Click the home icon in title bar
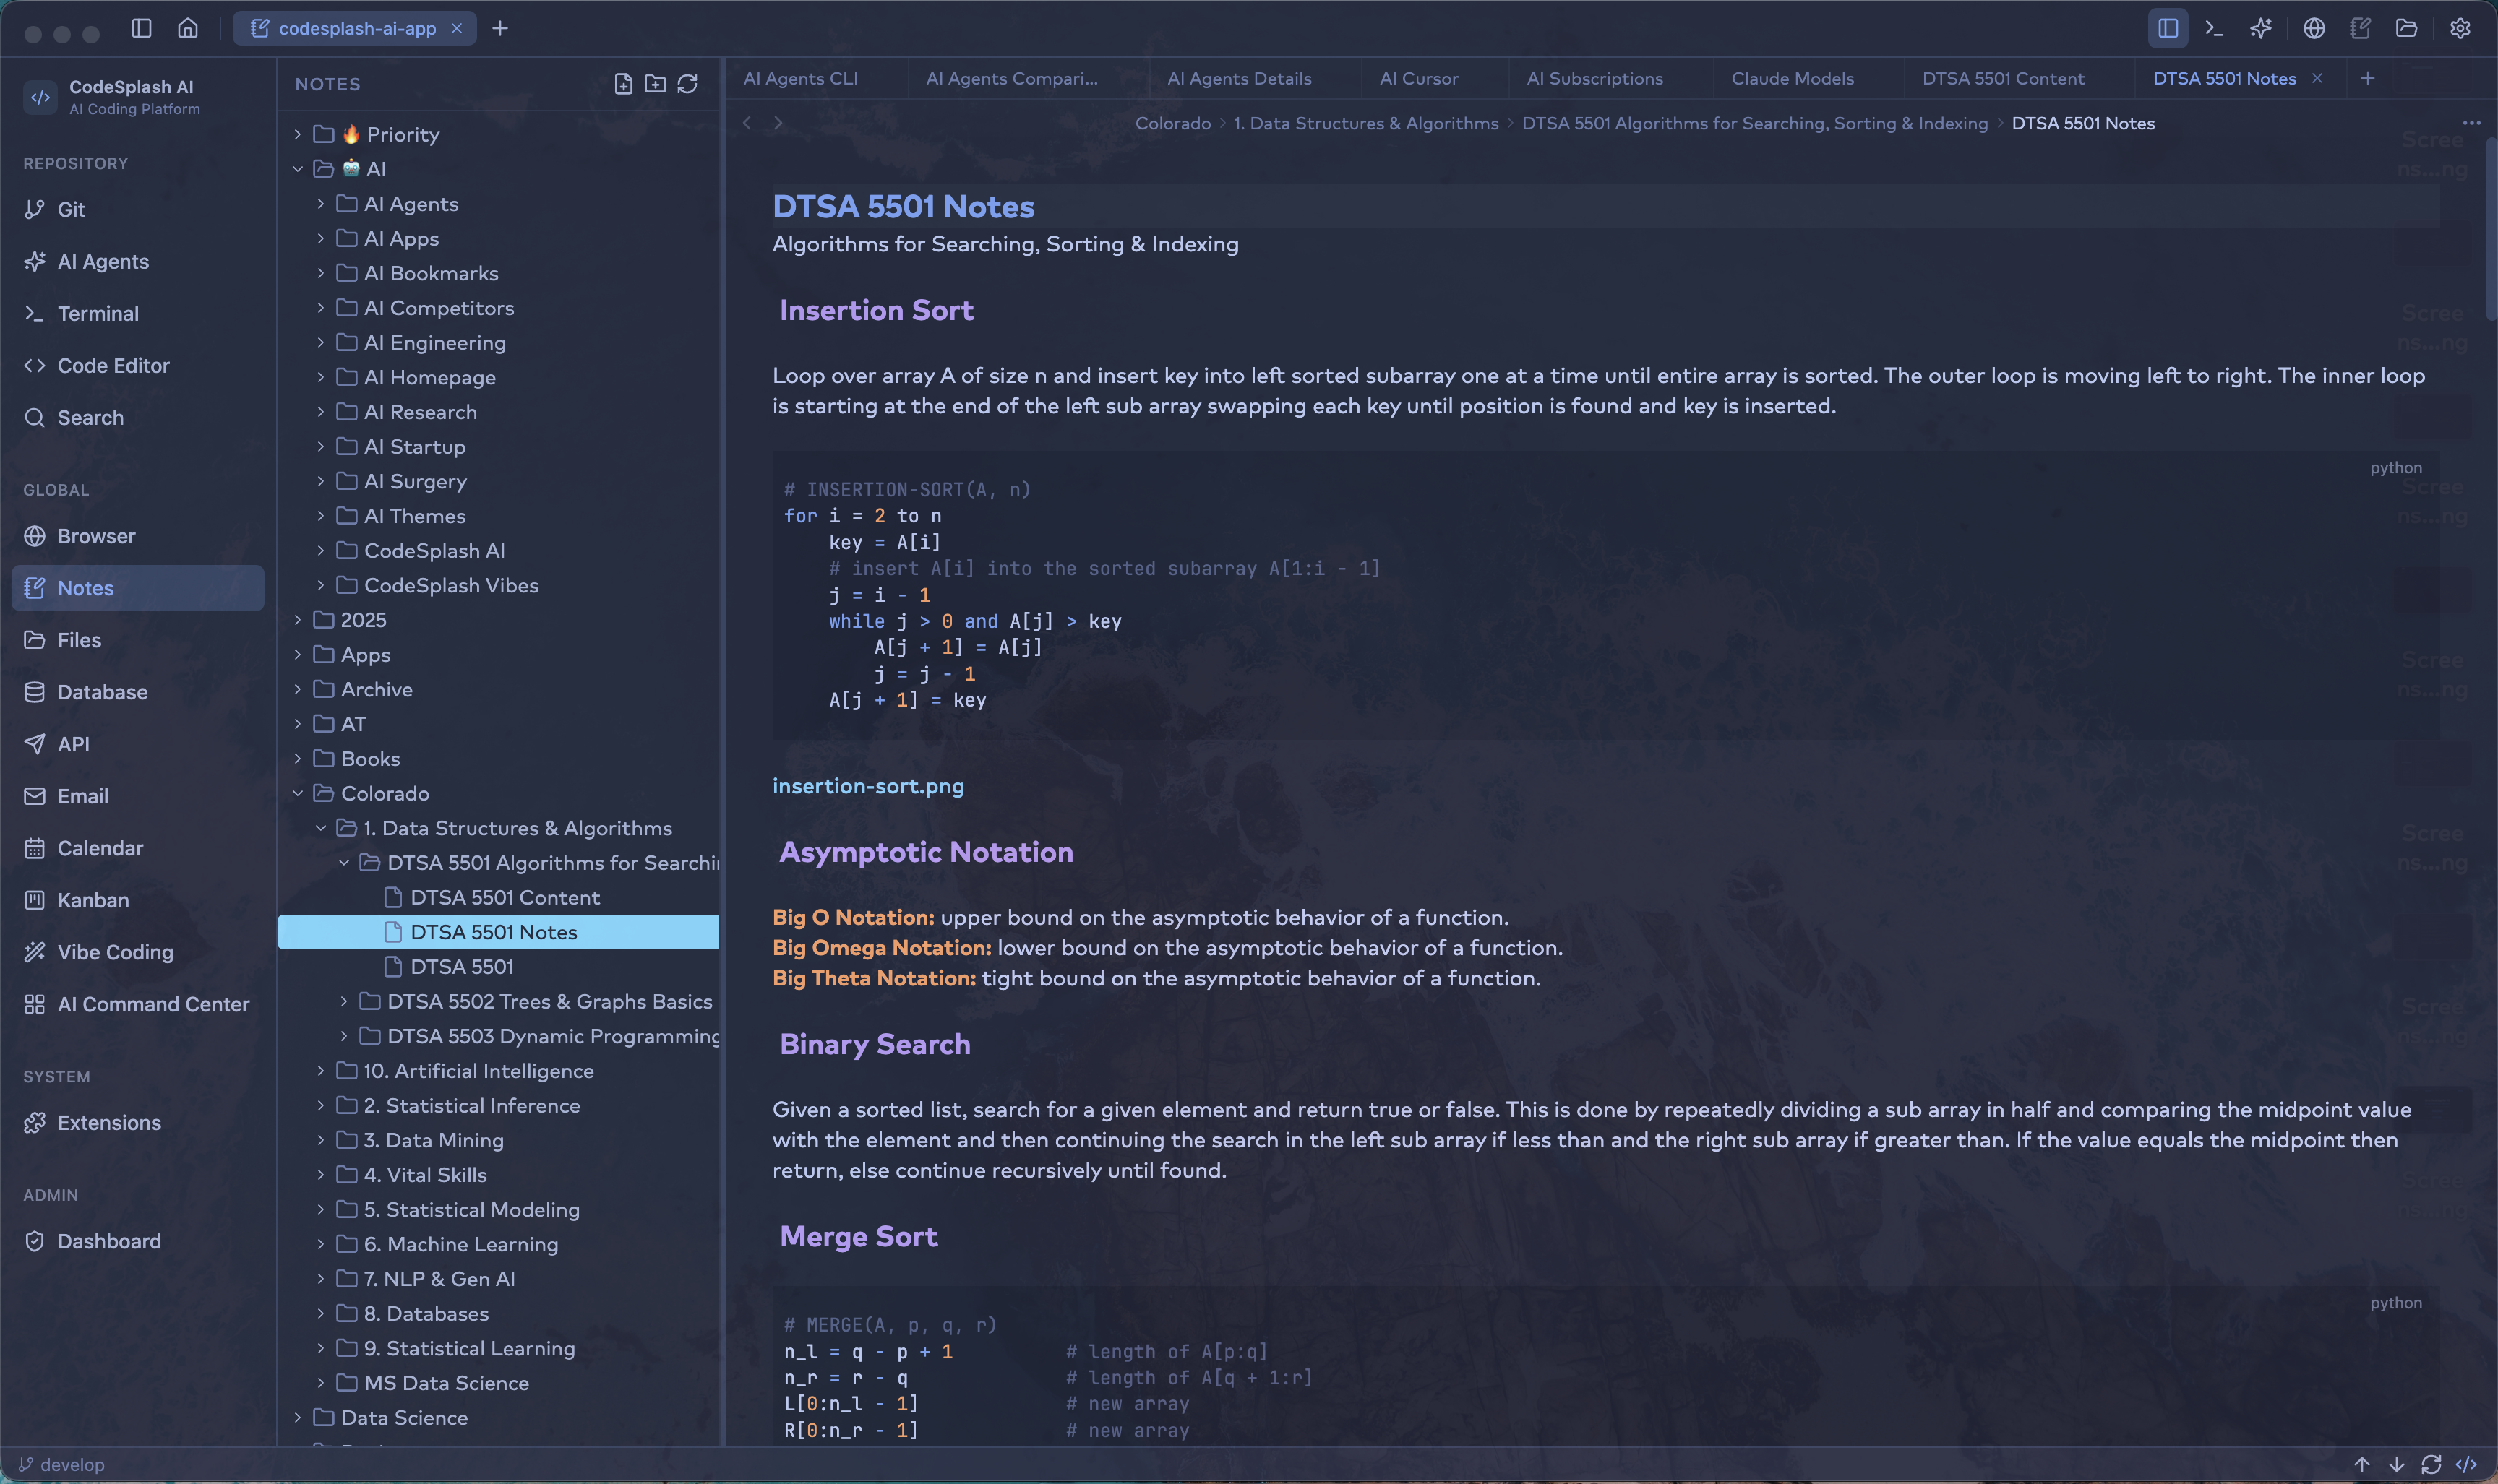This screenshot has height=1484, width=2498. pos(188,28)
